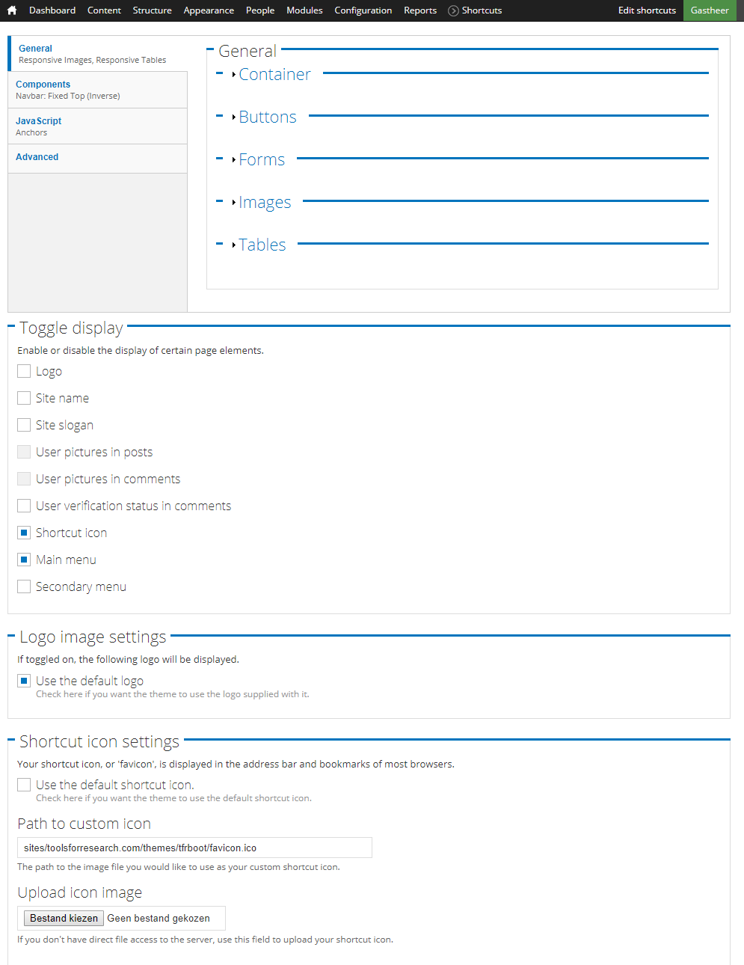
Task: Disable the Shortcut icon checkbox
Action: point(24,533)
